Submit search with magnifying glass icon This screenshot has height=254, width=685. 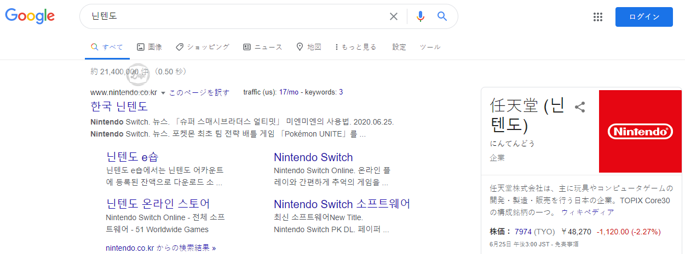pyautogui.click(x=442, y=16)
